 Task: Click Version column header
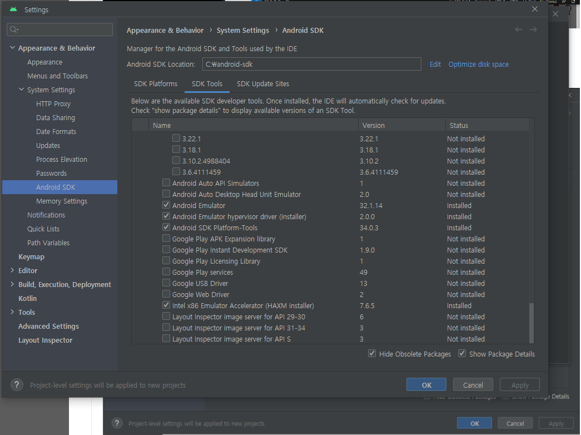[401, 125]
